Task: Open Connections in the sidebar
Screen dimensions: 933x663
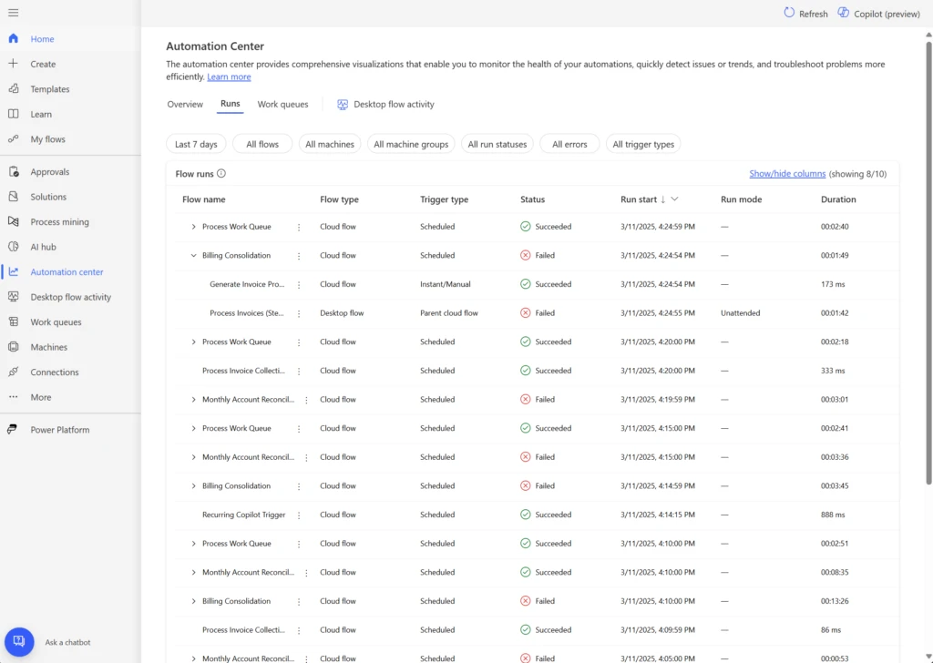Action: [55, 372]
